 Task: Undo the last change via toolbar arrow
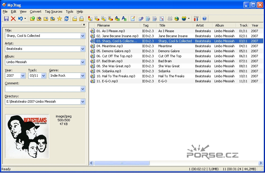coord(20,19)
